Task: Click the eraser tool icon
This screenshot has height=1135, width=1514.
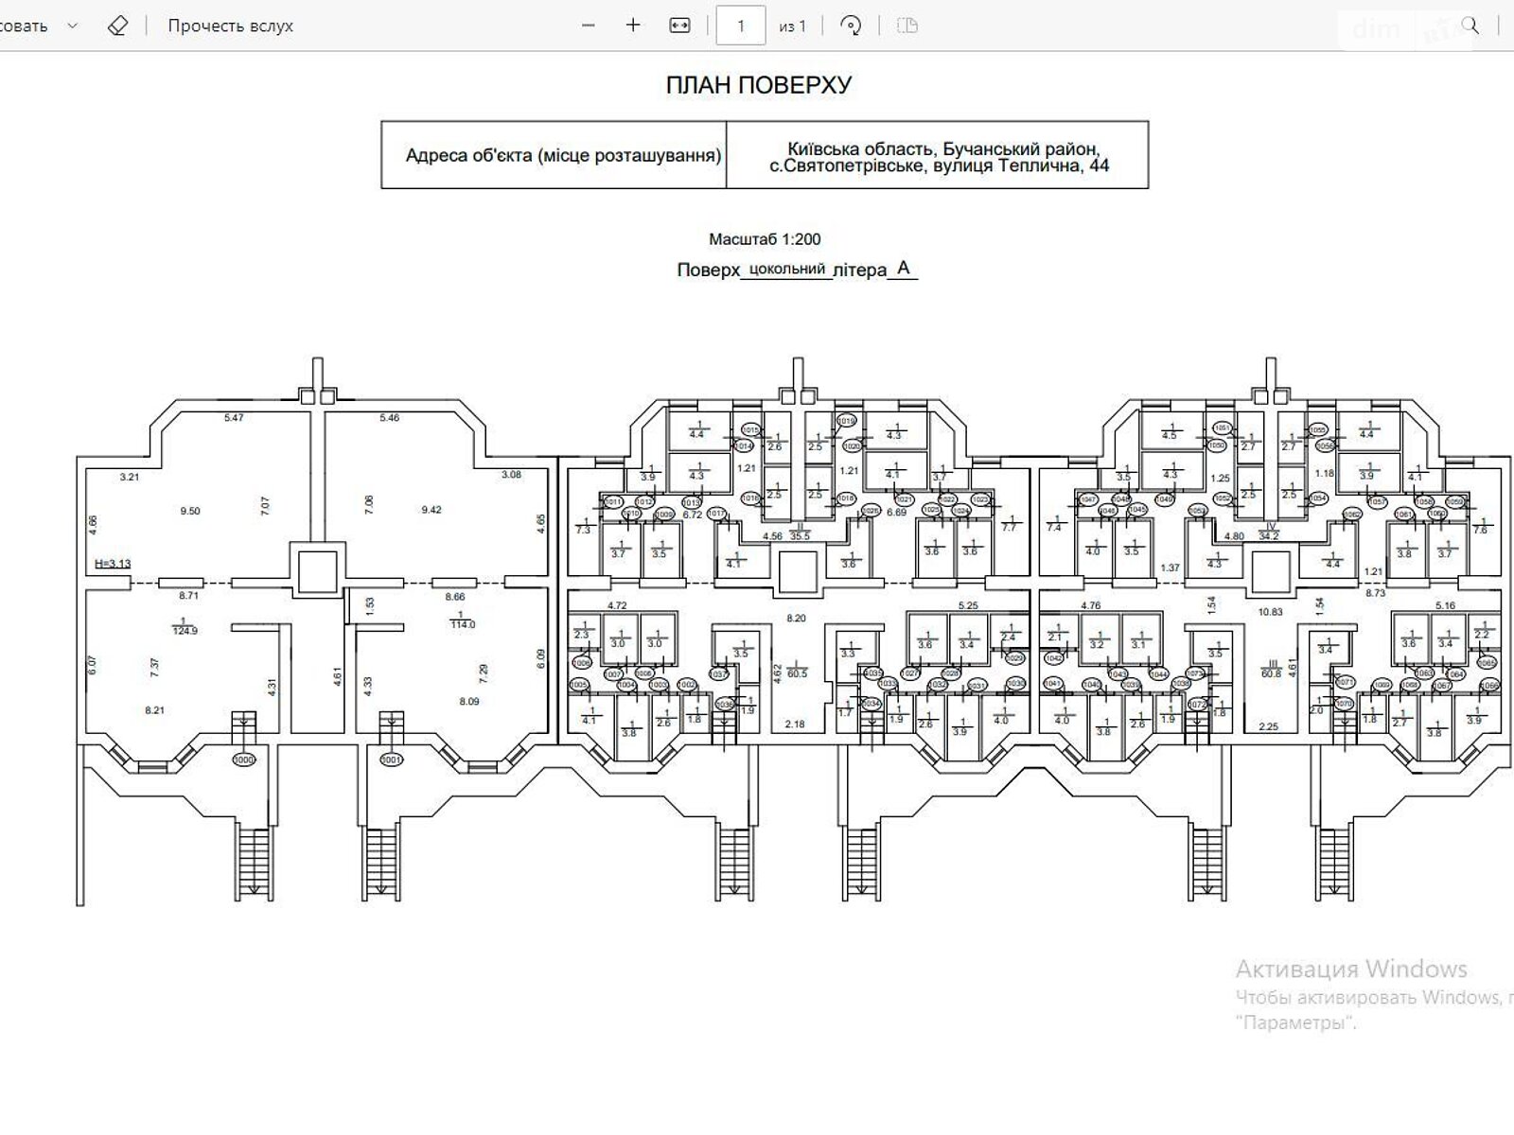Action: pyautogui.click(x=117, y=26)
